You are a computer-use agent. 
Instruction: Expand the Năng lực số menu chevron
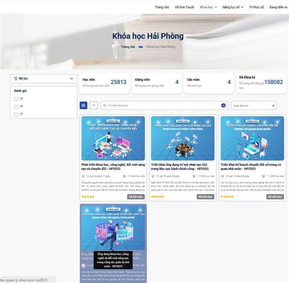point(242,7)
